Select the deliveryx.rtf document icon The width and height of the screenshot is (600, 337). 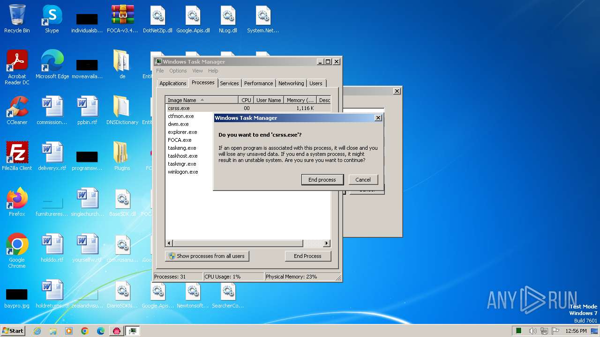coord(52,157)
